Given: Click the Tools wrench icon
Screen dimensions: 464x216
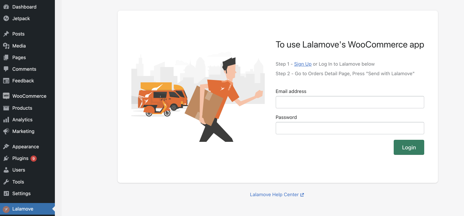Looking at the screenshot, I should click(6, 182).
